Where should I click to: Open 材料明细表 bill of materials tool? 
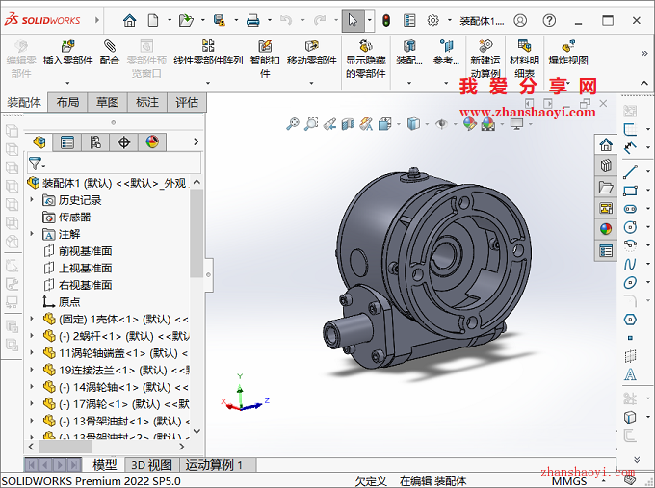click(x=524, y=60)
